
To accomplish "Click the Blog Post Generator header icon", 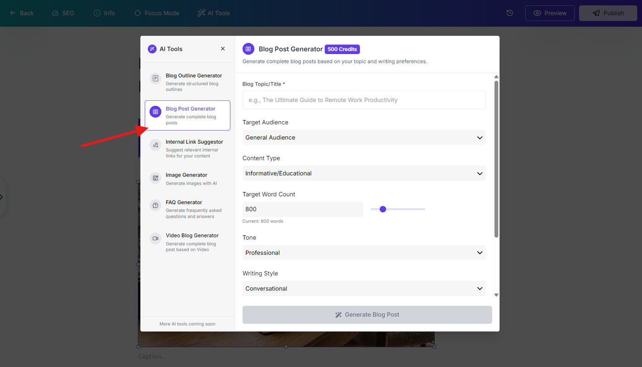I will [248, 49].
